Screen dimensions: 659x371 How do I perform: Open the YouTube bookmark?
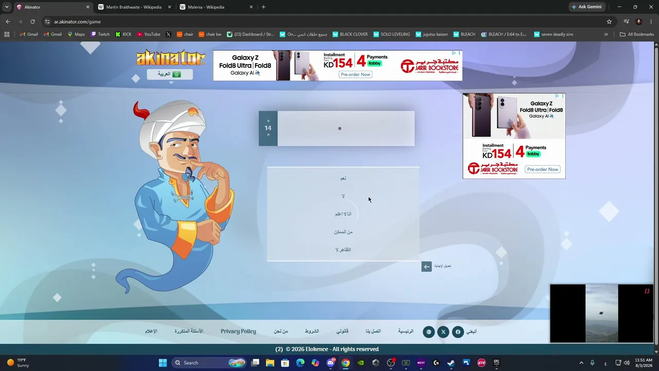[x=149, y=35]
